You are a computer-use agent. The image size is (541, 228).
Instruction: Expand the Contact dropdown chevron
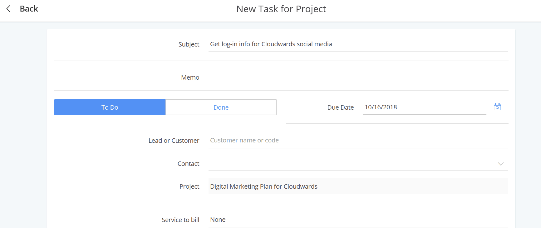point(501,164)
